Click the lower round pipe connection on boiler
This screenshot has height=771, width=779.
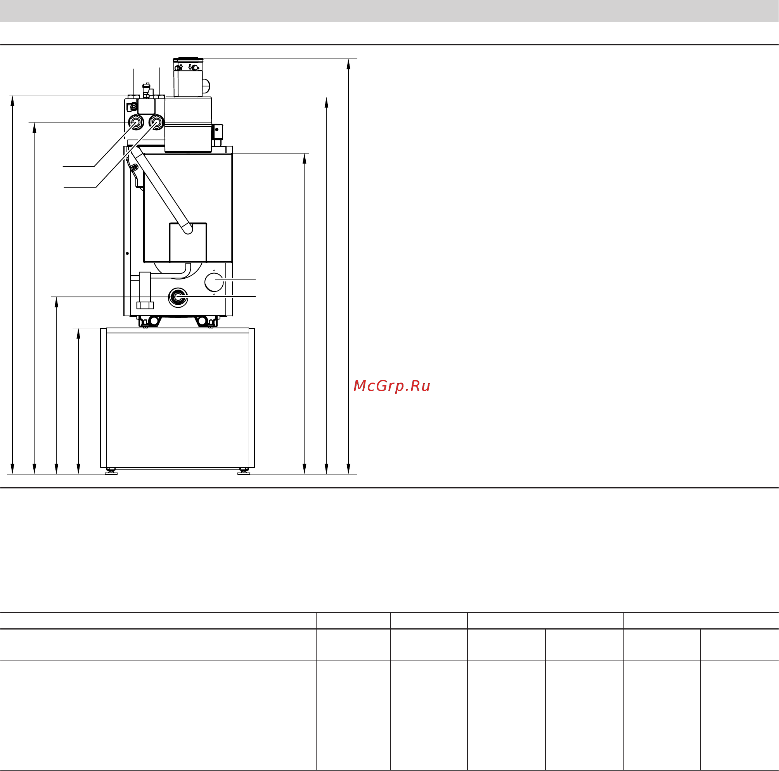(178, 297)
